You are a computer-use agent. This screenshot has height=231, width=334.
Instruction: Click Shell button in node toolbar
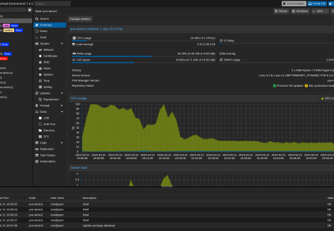click(318, 11)
